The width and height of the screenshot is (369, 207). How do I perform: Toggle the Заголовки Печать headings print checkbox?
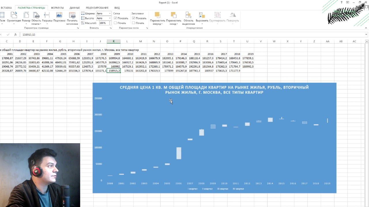click(x=133, y=23)
